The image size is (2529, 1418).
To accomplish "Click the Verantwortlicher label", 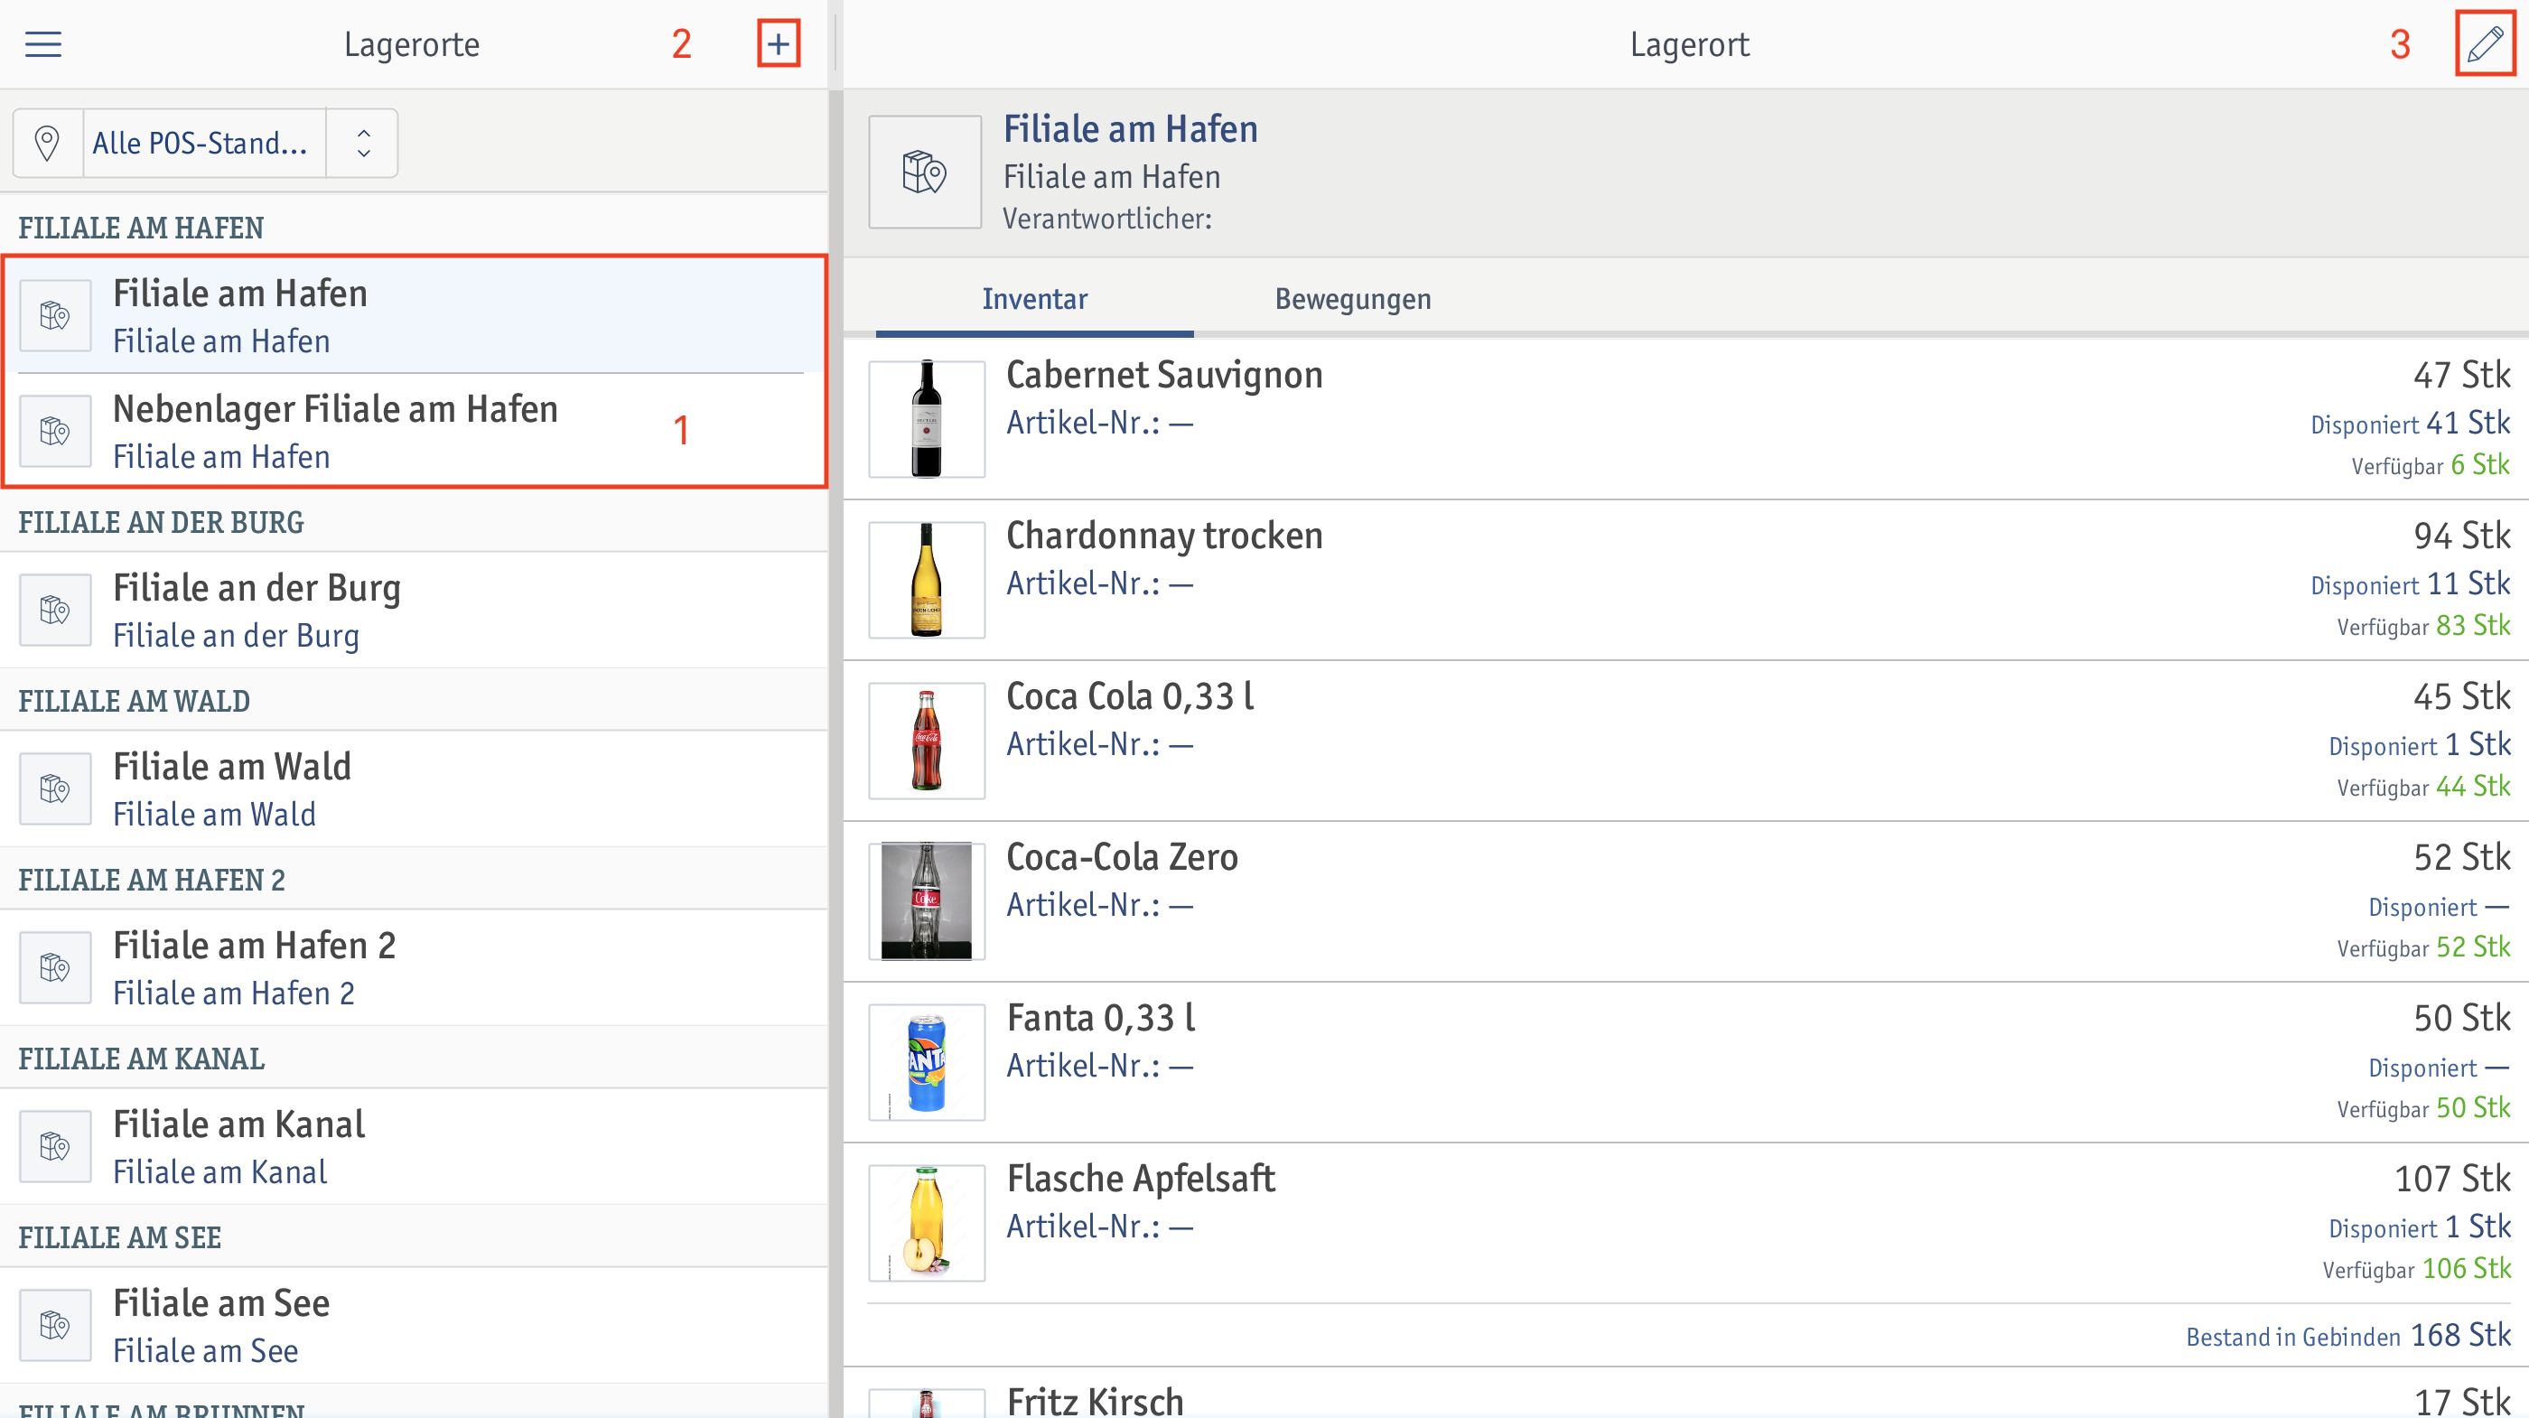I will click(x=1106, y=218).
